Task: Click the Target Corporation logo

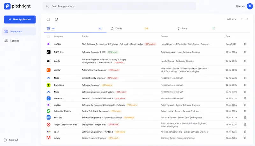Action: 48,125
